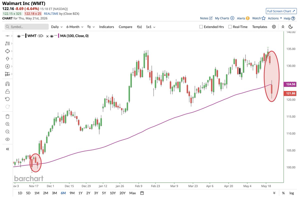Click the WMT black color swatch in legend

(25, 36)
